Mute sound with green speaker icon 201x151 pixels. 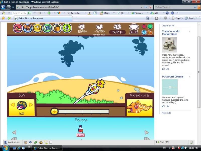coord(150,26)
